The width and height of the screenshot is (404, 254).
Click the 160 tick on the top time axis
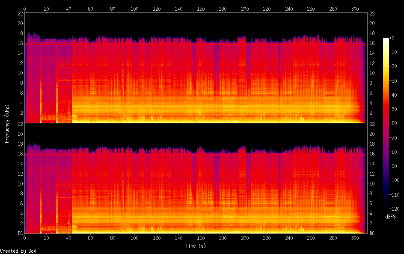coord(201,8)
